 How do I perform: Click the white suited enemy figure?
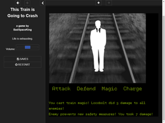pyautogui.click(x=98, y=46)
